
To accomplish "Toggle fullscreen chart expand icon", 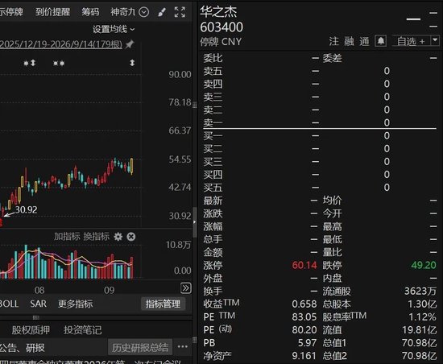I will point(180,12).
